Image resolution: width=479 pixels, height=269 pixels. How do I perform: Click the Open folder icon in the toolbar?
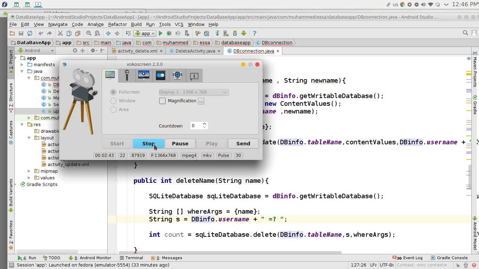[12, 33]
